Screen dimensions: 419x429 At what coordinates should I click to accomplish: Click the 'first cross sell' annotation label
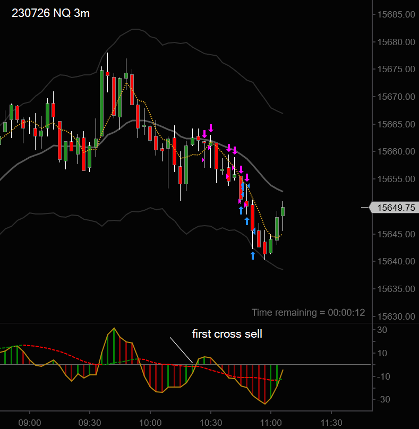point(227,334)
